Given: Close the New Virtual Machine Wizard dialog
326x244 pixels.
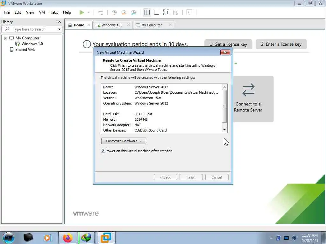Looking at the screenshot, I should (x=225, y=52).
